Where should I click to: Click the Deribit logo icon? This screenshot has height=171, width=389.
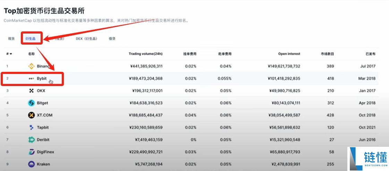(x=31, y=140)
